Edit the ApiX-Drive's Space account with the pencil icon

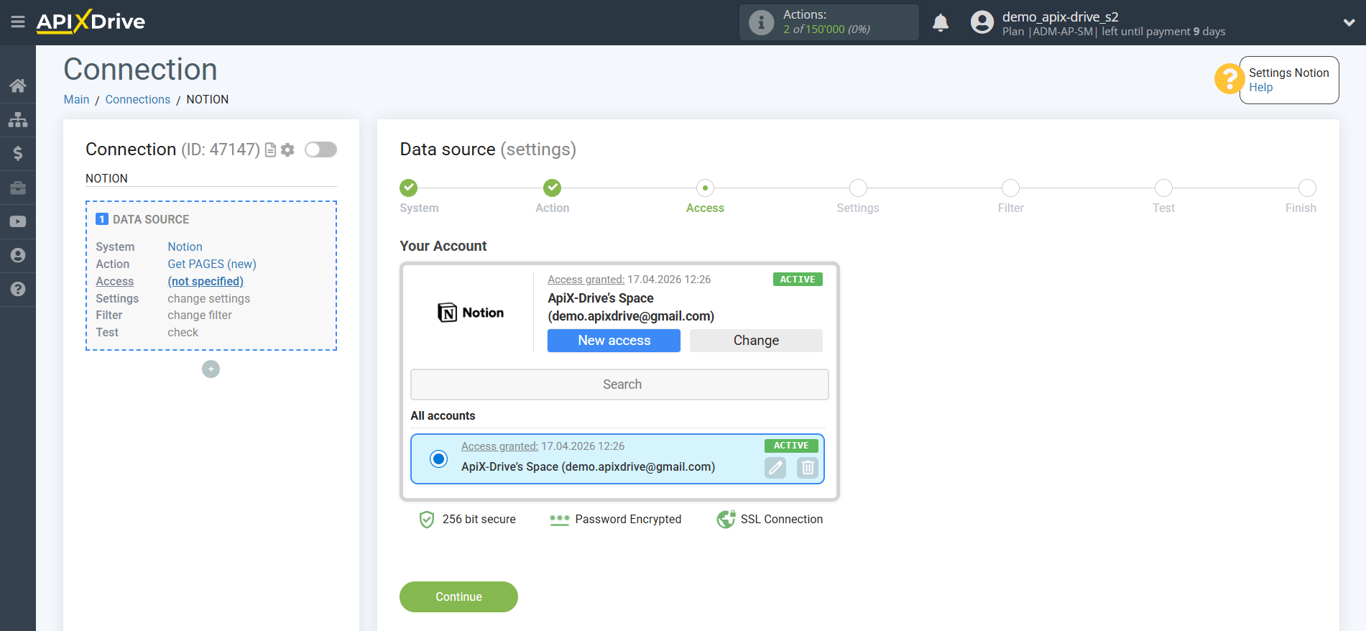(775, 468)
